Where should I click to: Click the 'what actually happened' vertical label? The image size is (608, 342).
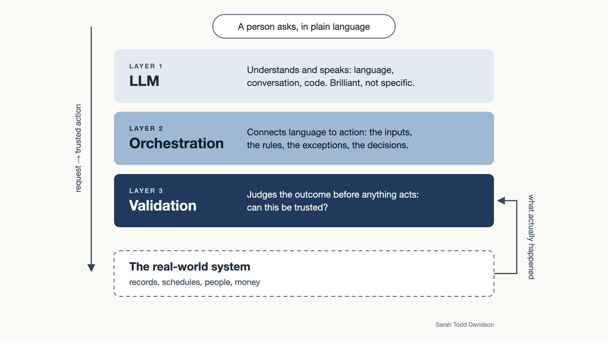pos(531,237)
